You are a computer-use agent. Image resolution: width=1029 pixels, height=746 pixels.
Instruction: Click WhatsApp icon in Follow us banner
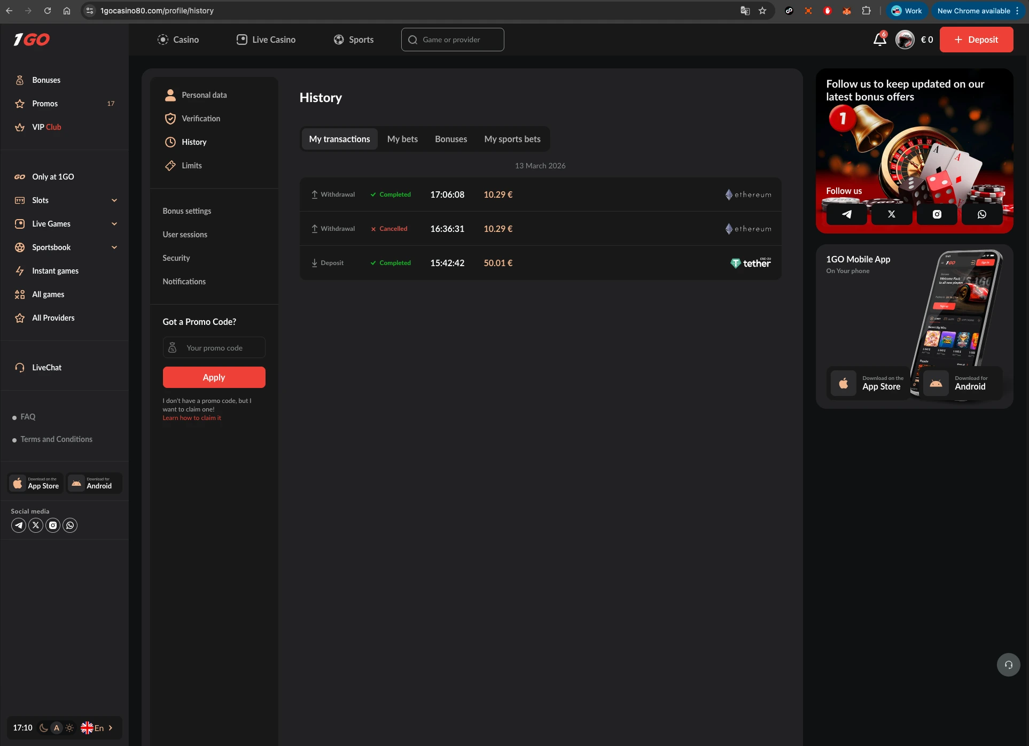982,214
